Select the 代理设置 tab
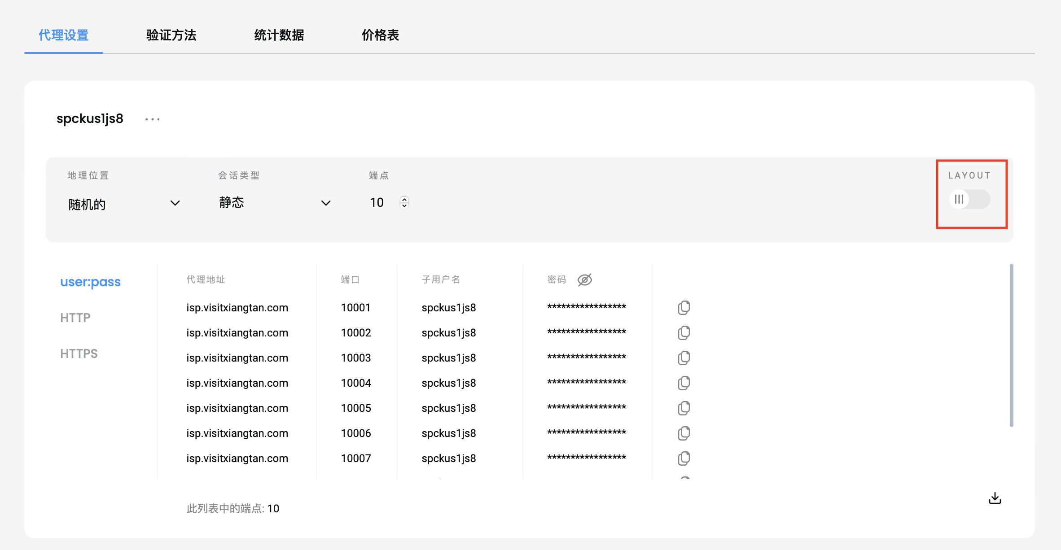Screen dimensions: 1061x550 (x=63, y=35)
